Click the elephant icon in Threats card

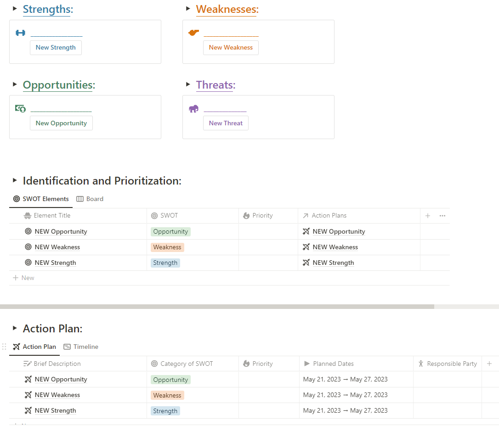[194, 109]
